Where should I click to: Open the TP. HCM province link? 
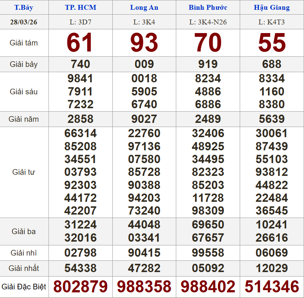click(x=80, y=8)
